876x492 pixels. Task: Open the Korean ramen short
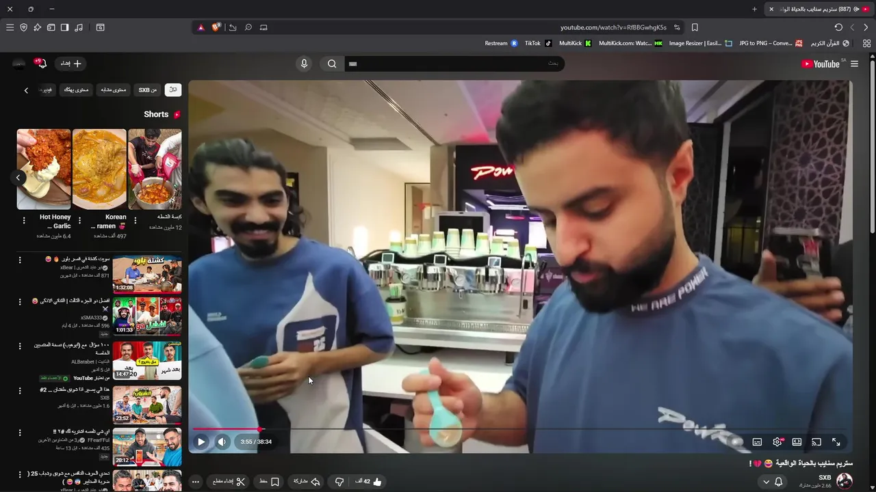tap(99, 169)
